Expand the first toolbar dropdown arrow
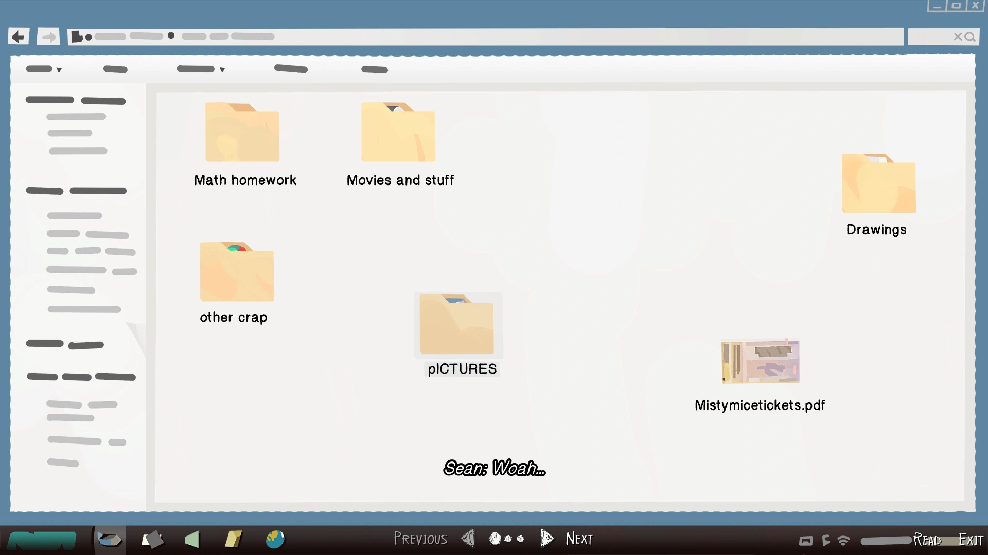This screenshot has height=555, width=988. [59, 70]
